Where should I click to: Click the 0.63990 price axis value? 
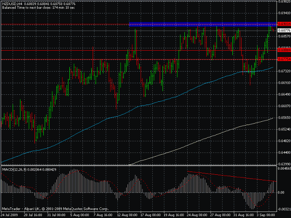point(284,164)
